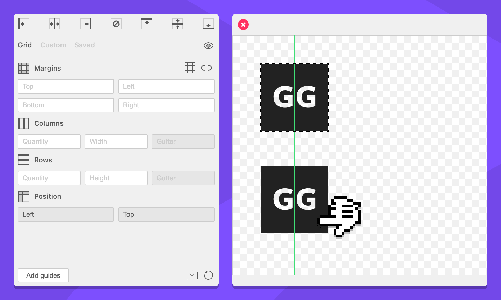Click the Rows Height input field
501x300 pixels.
coord(116,178)
